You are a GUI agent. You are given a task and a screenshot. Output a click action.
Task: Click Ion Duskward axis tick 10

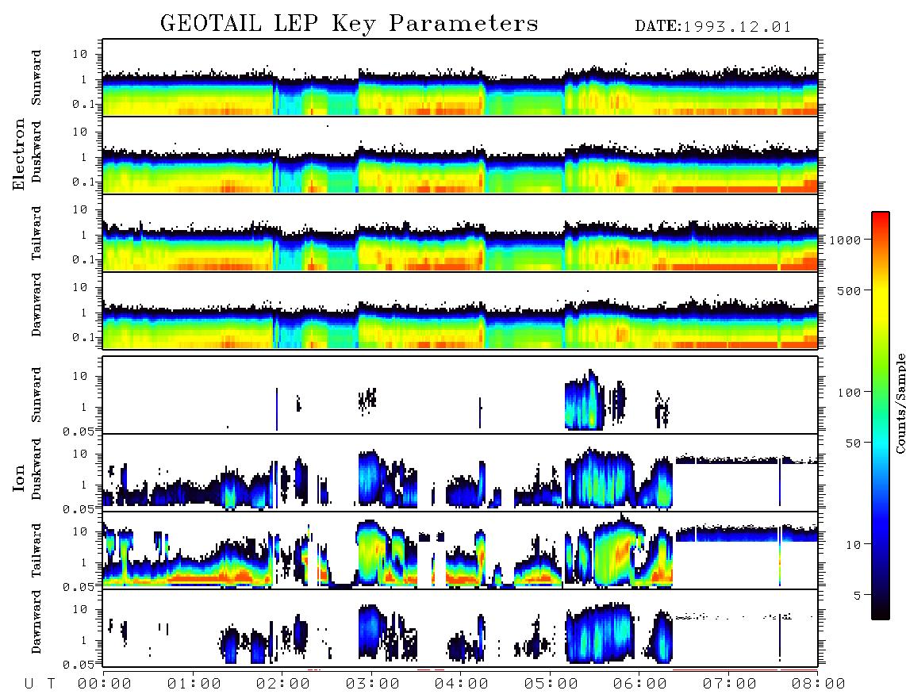tap(80, 454)
